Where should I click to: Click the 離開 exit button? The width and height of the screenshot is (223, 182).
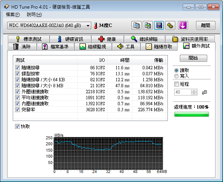coord(205,25)
